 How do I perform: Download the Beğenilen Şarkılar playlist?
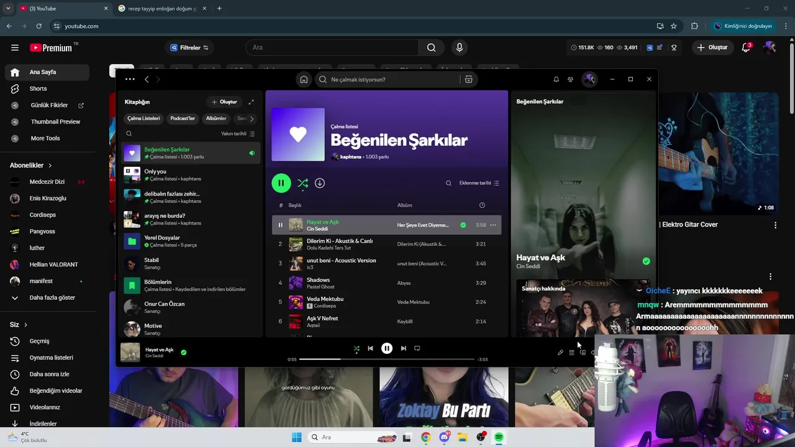320,183
